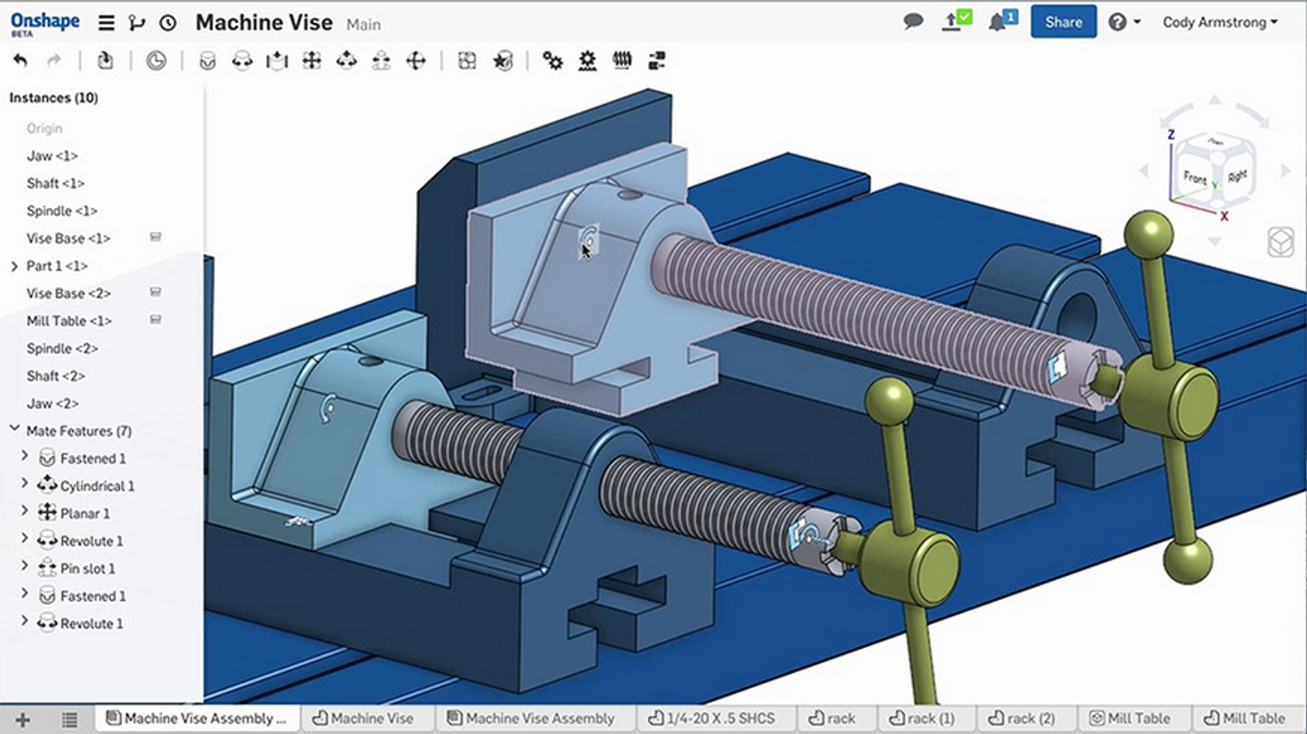The image size is (1307, 734).
Task: Choose the Ball mate tool
Action: pyautogui.click(x=416, y=60)
